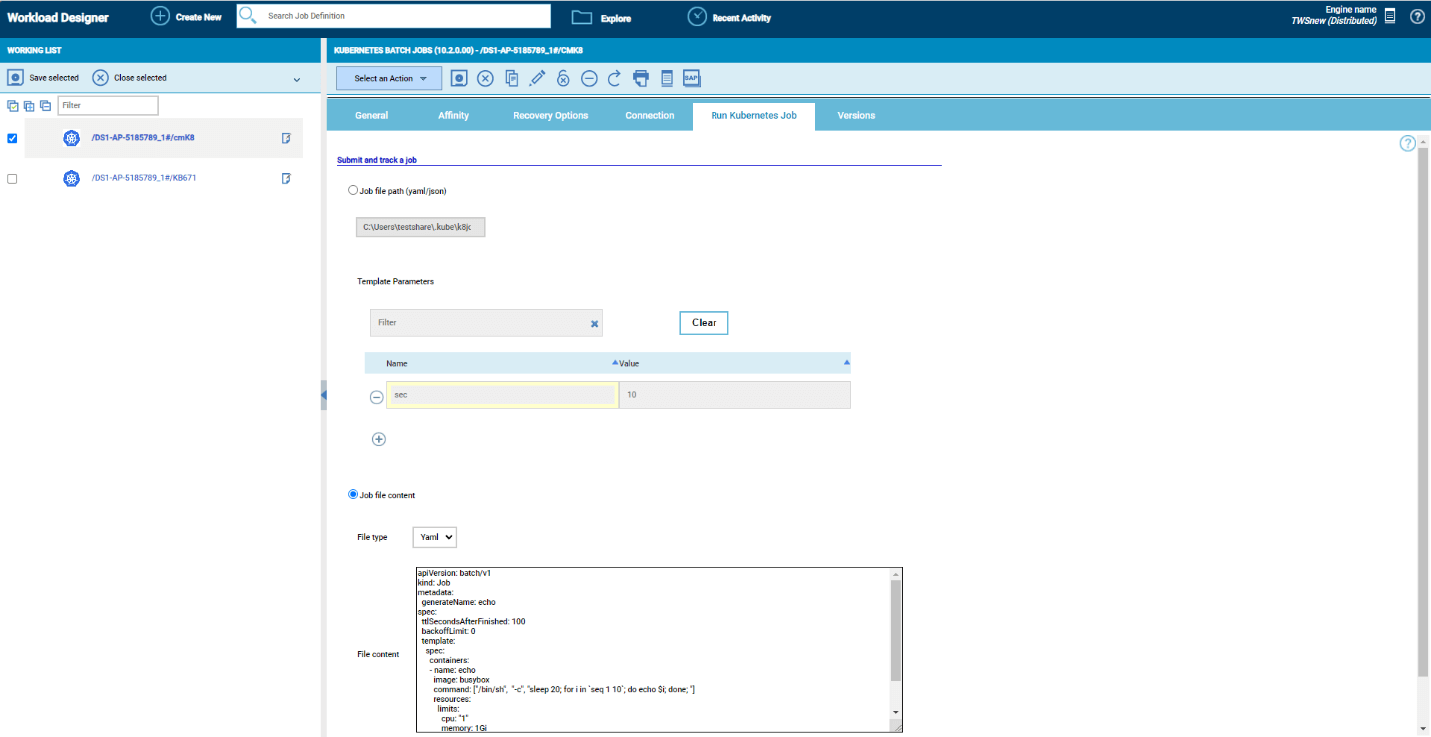This screenshot has height=737, width=1431.
Task: Open the Select an Action dropdown
Action: (x=388, y=77)
